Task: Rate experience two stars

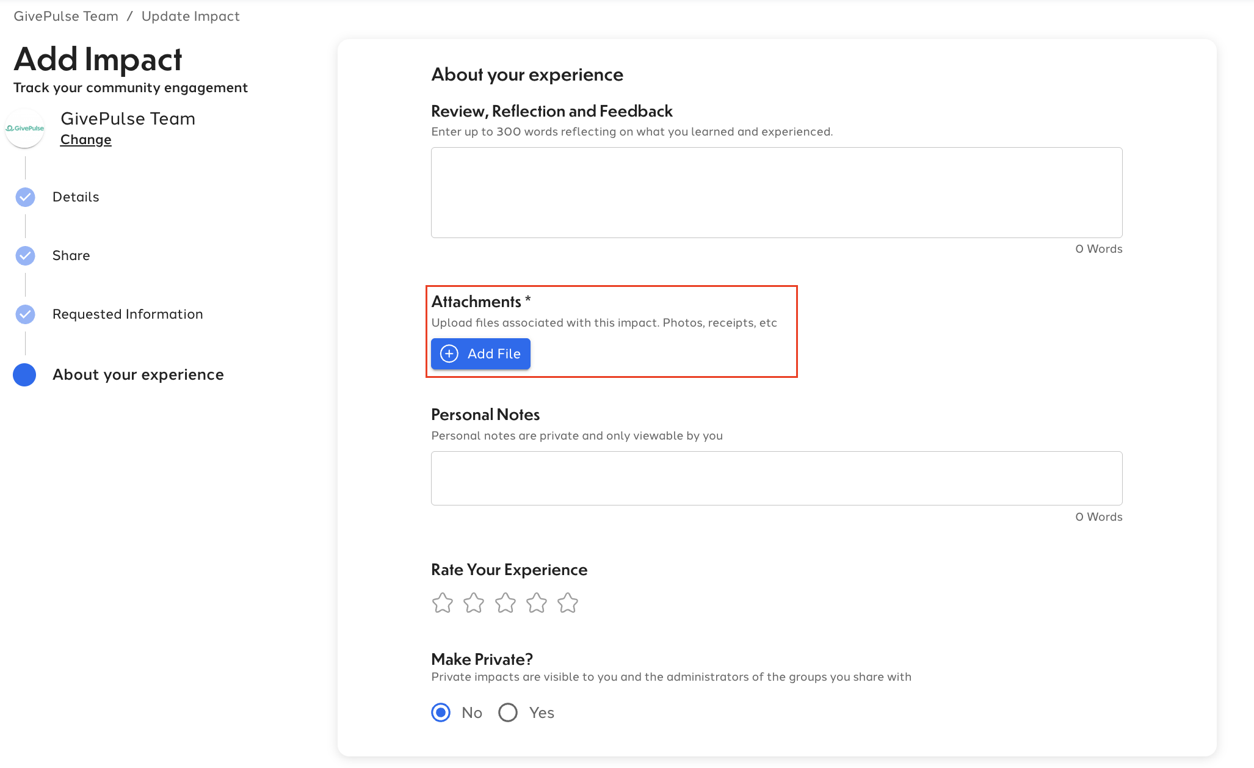Action: coord(474,603)
